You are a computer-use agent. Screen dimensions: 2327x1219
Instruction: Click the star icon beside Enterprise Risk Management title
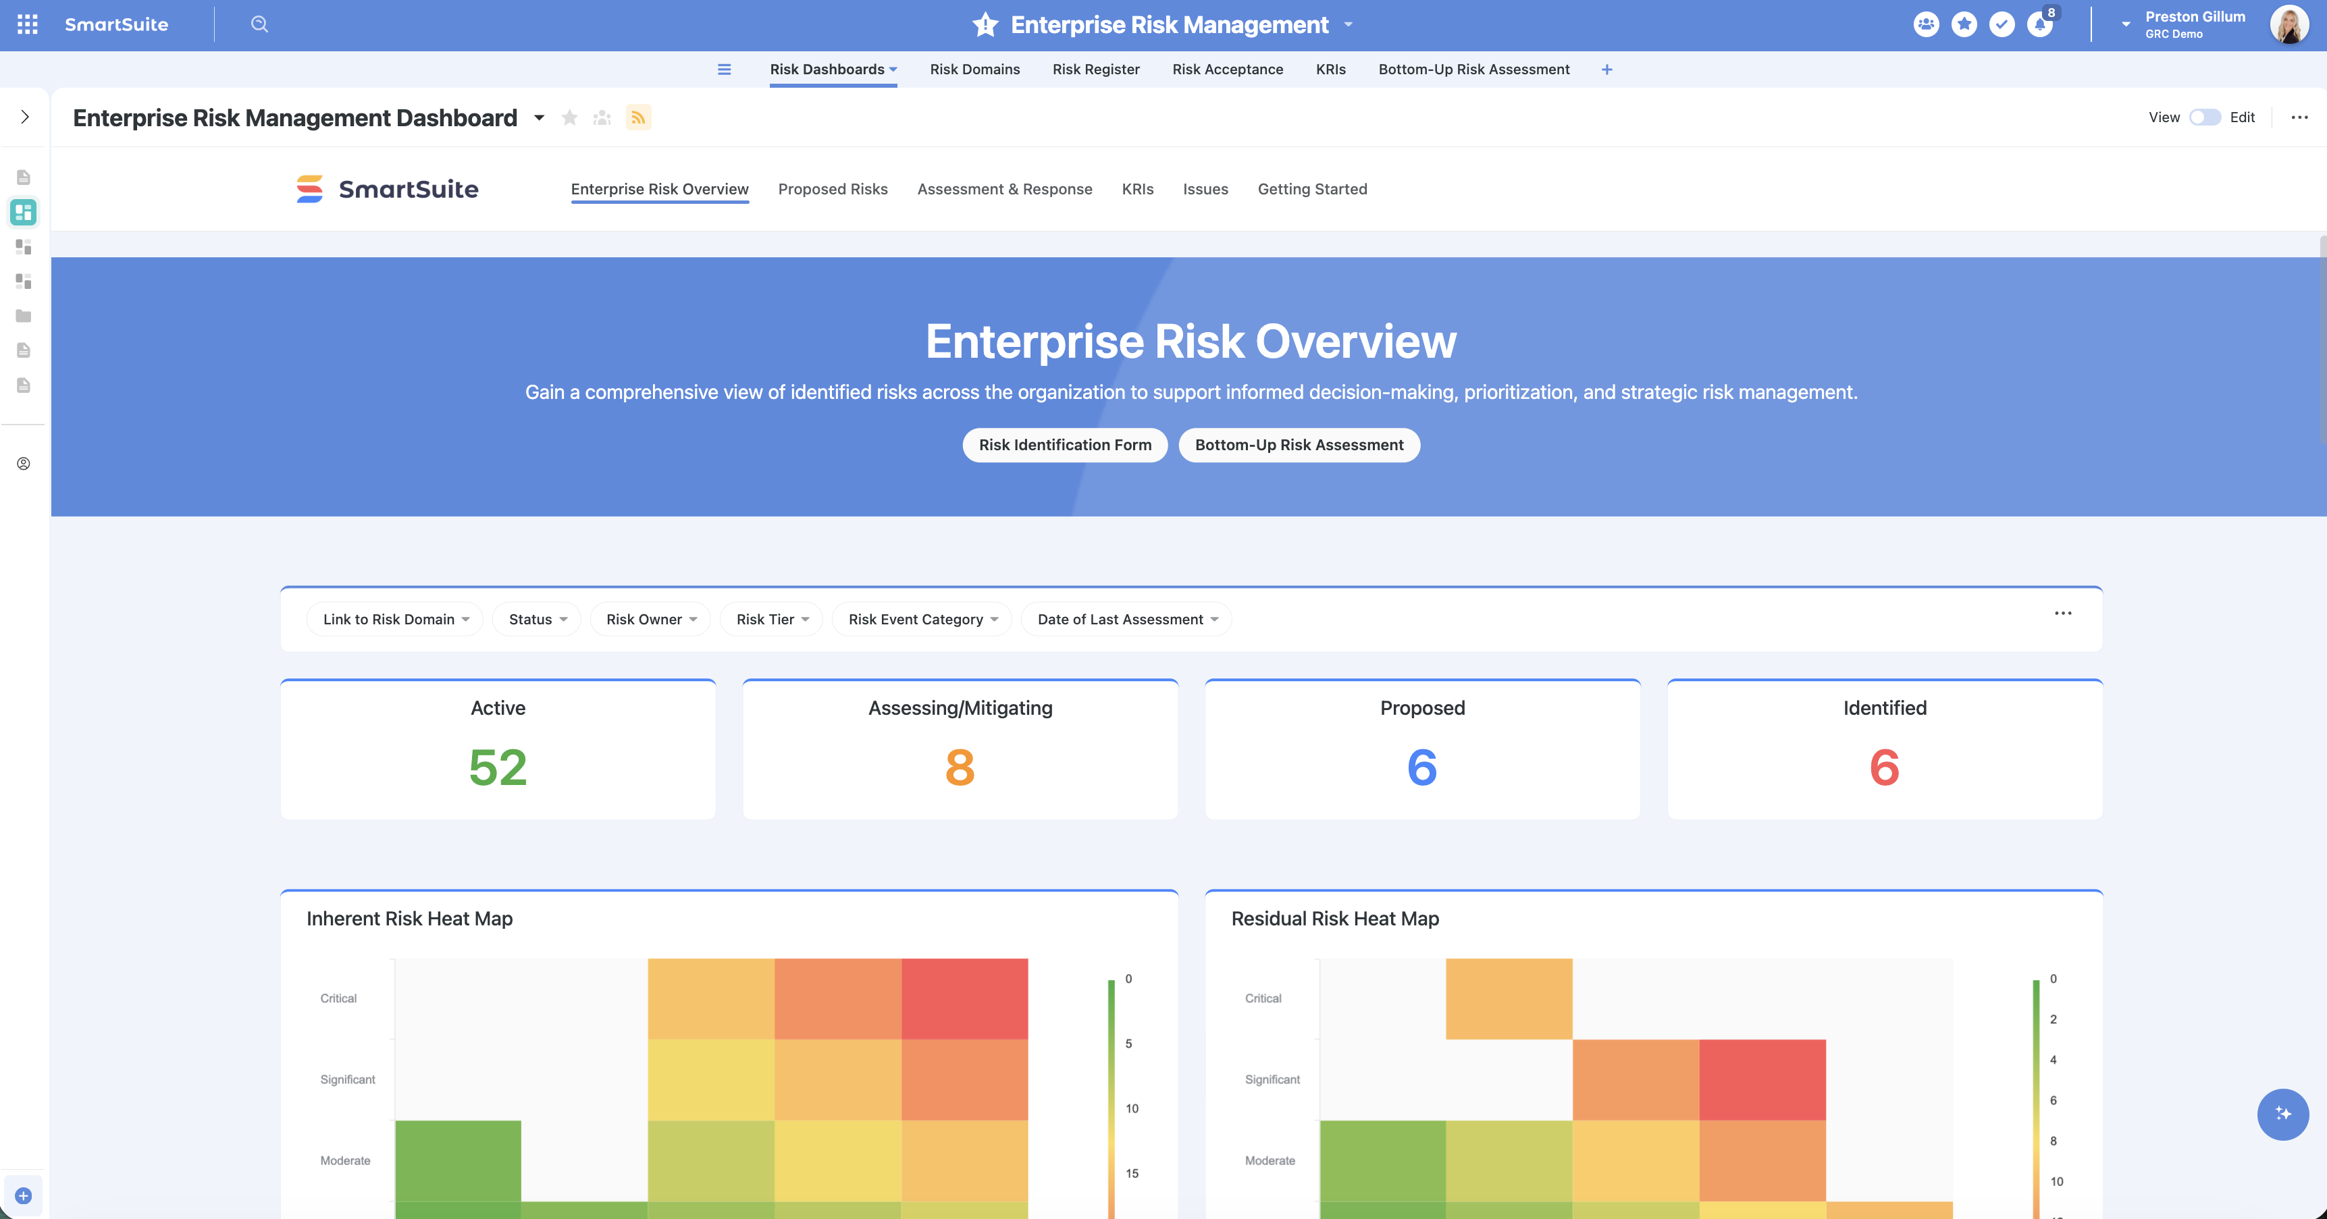pyautogui.click(x=985, y=24)
